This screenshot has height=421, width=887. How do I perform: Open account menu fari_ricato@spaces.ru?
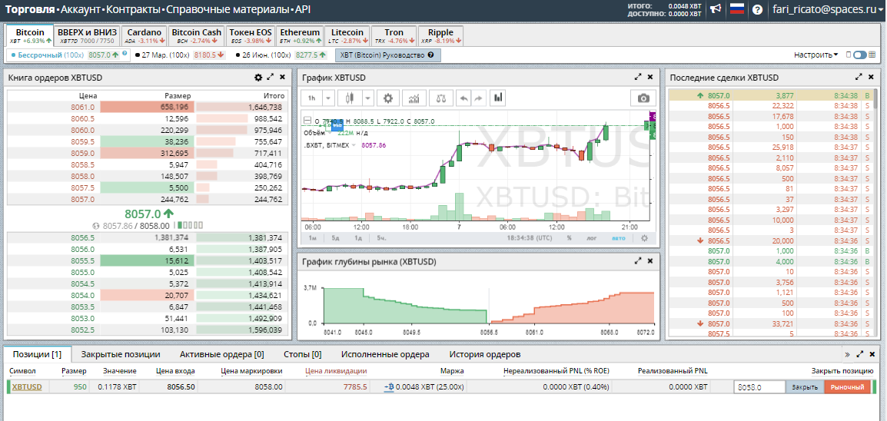826,10
